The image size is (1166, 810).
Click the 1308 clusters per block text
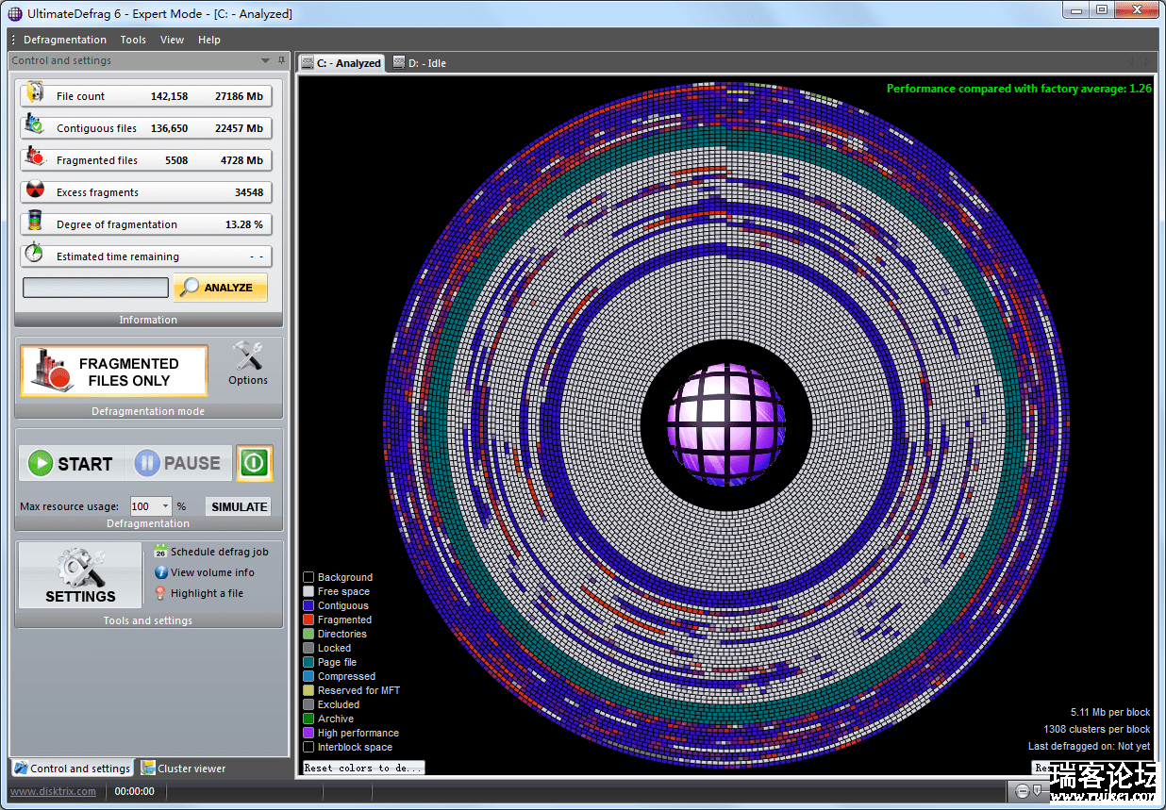point(1097,729)
